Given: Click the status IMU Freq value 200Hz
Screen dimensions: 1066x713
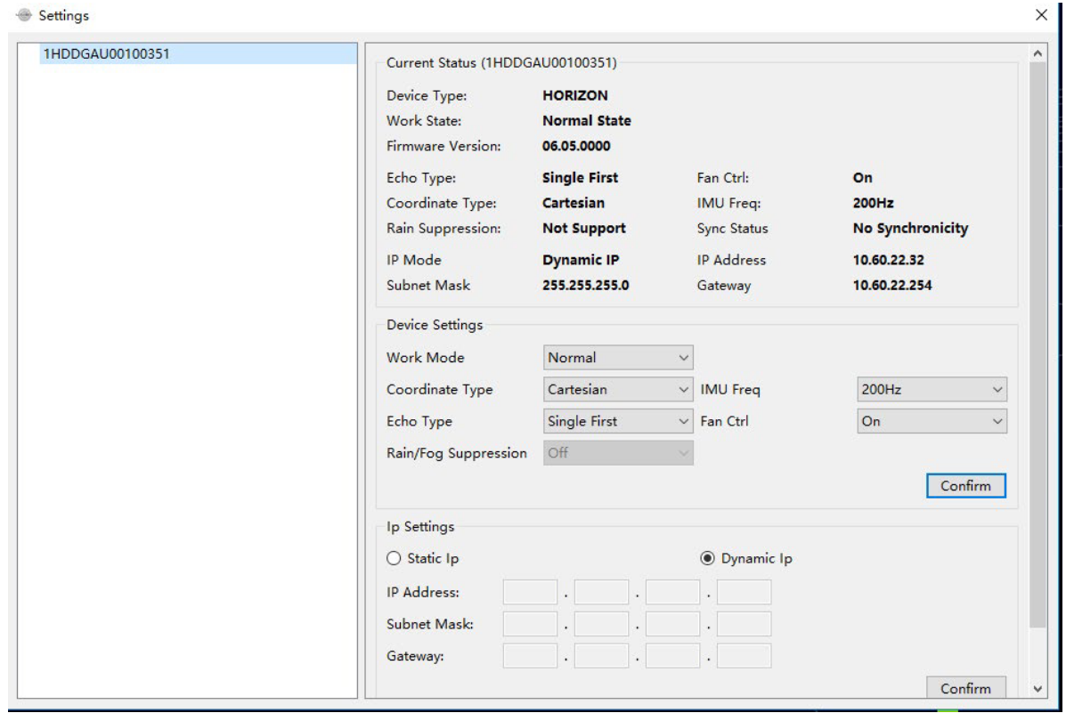Looking at the screenshot, I should coord(873,203).
